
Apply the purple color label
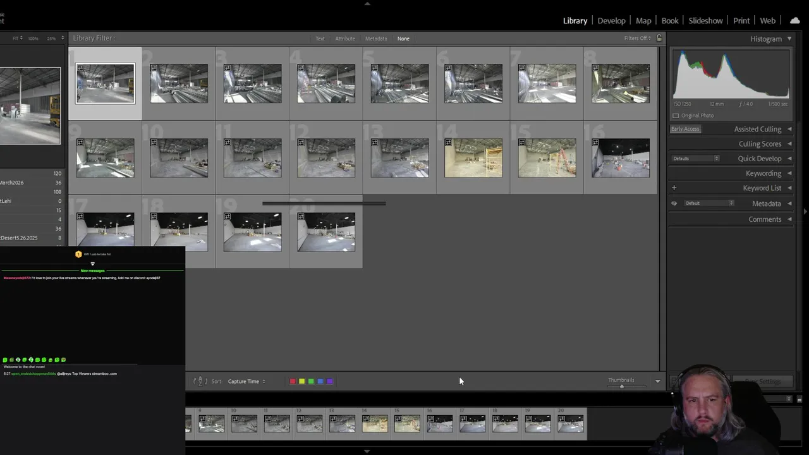pyautogui.click(x=329, y=381)
